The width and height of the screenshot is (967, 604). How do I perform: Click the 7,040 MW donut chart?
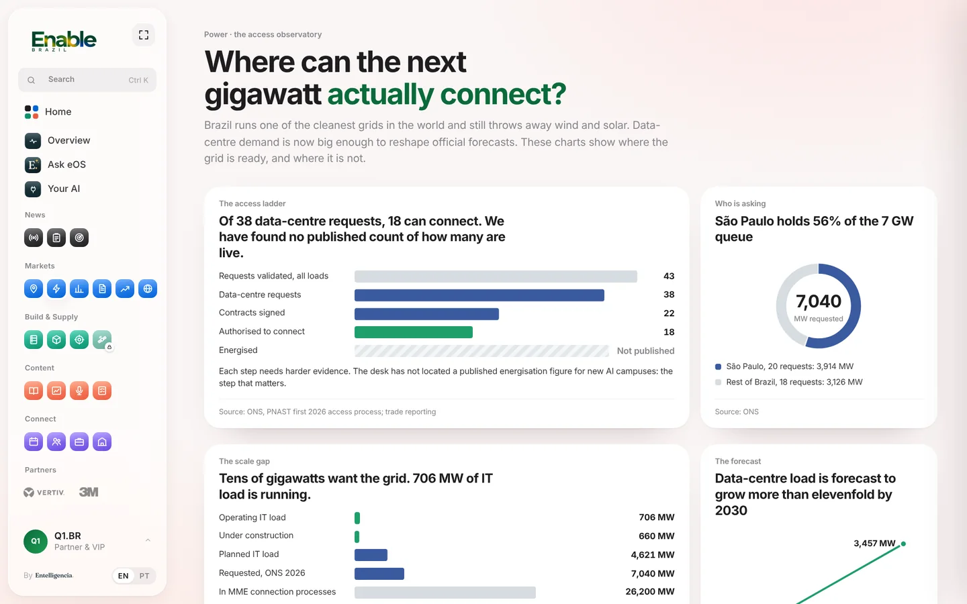pos(819,306)
